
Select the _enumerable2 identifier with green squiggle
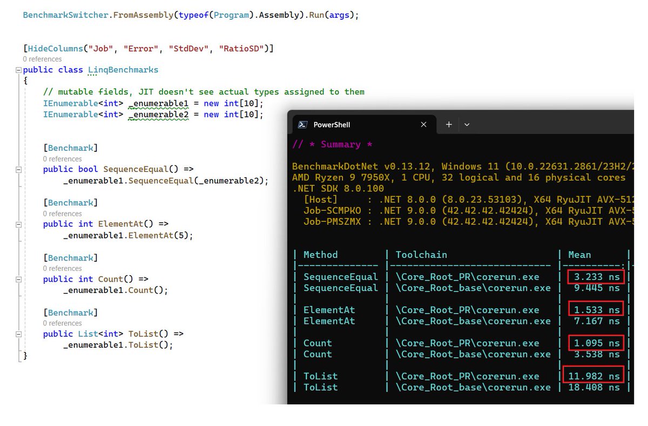click(x=159, y=114)
